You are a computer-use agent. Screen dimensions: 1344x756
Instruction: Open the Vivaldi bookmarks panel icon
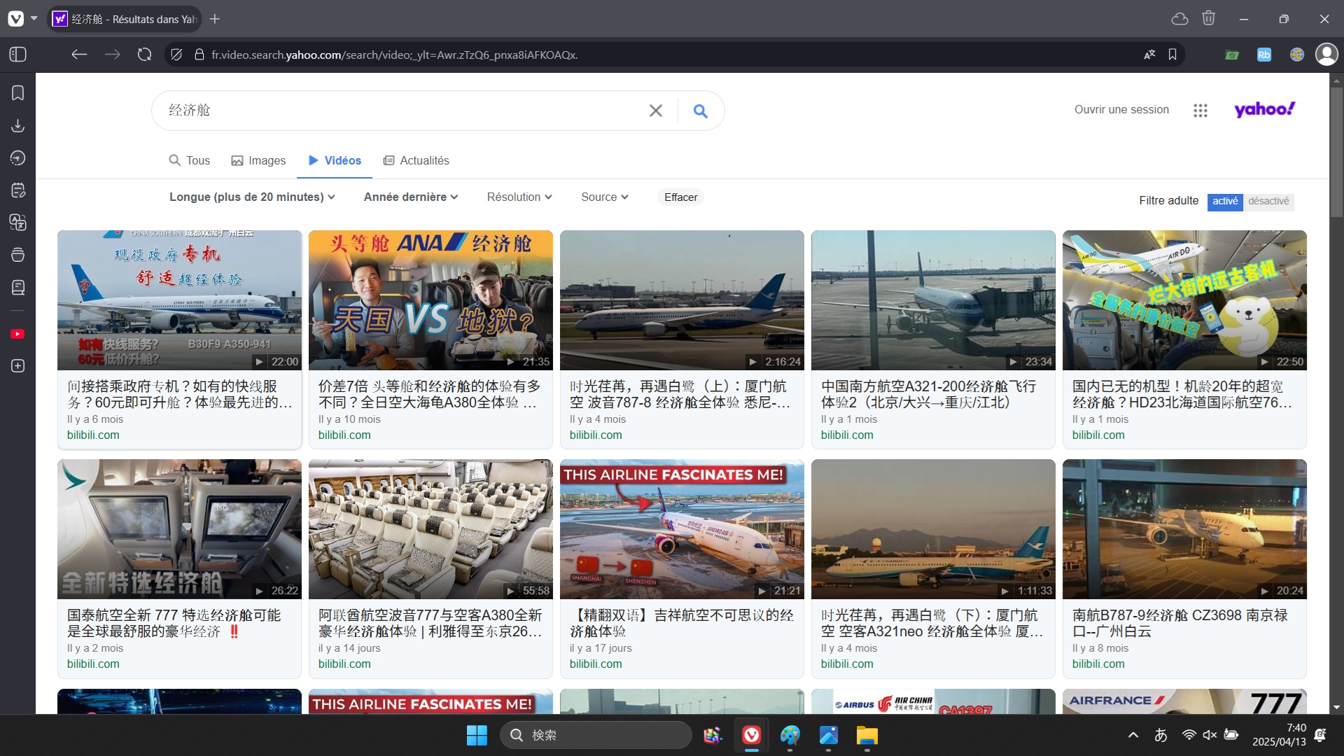18,93
